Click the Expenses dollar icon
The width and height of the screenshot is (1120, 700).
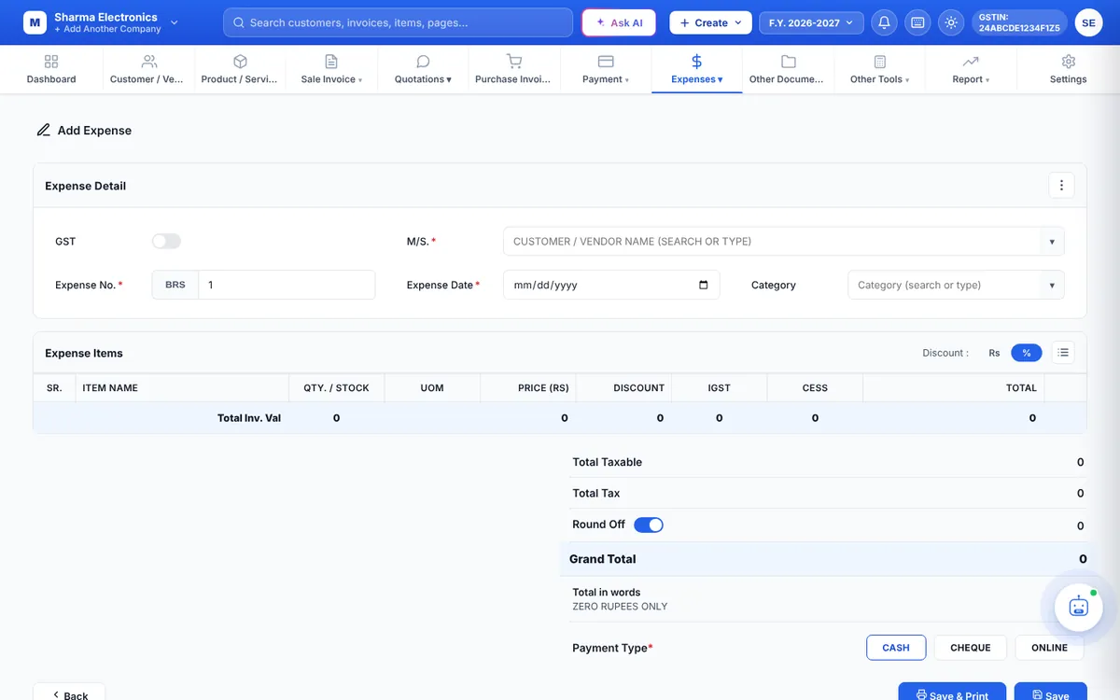(x=697, y=62)
